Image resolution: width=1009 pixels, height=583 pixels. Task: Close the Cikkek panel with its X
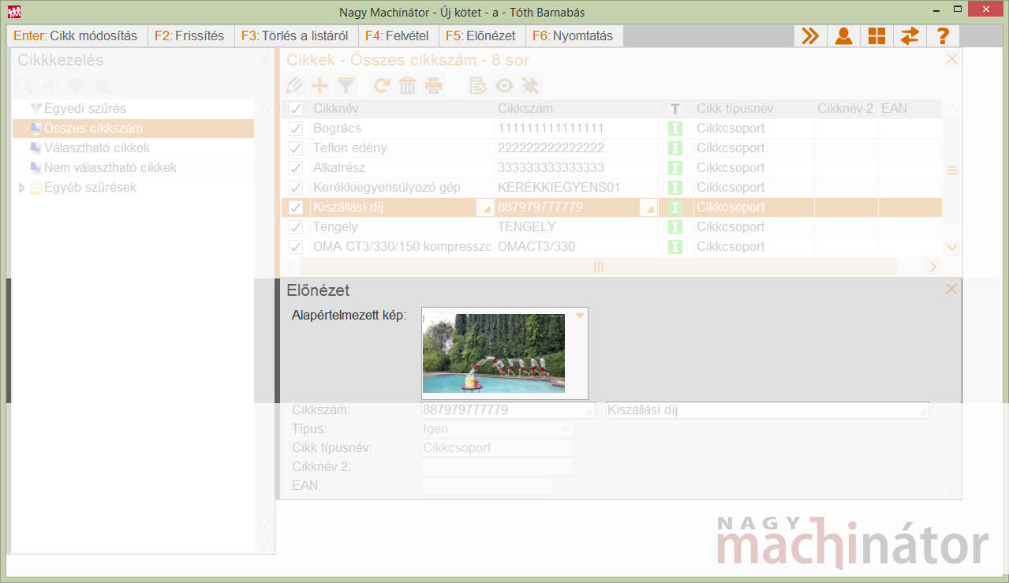(951, 59)
